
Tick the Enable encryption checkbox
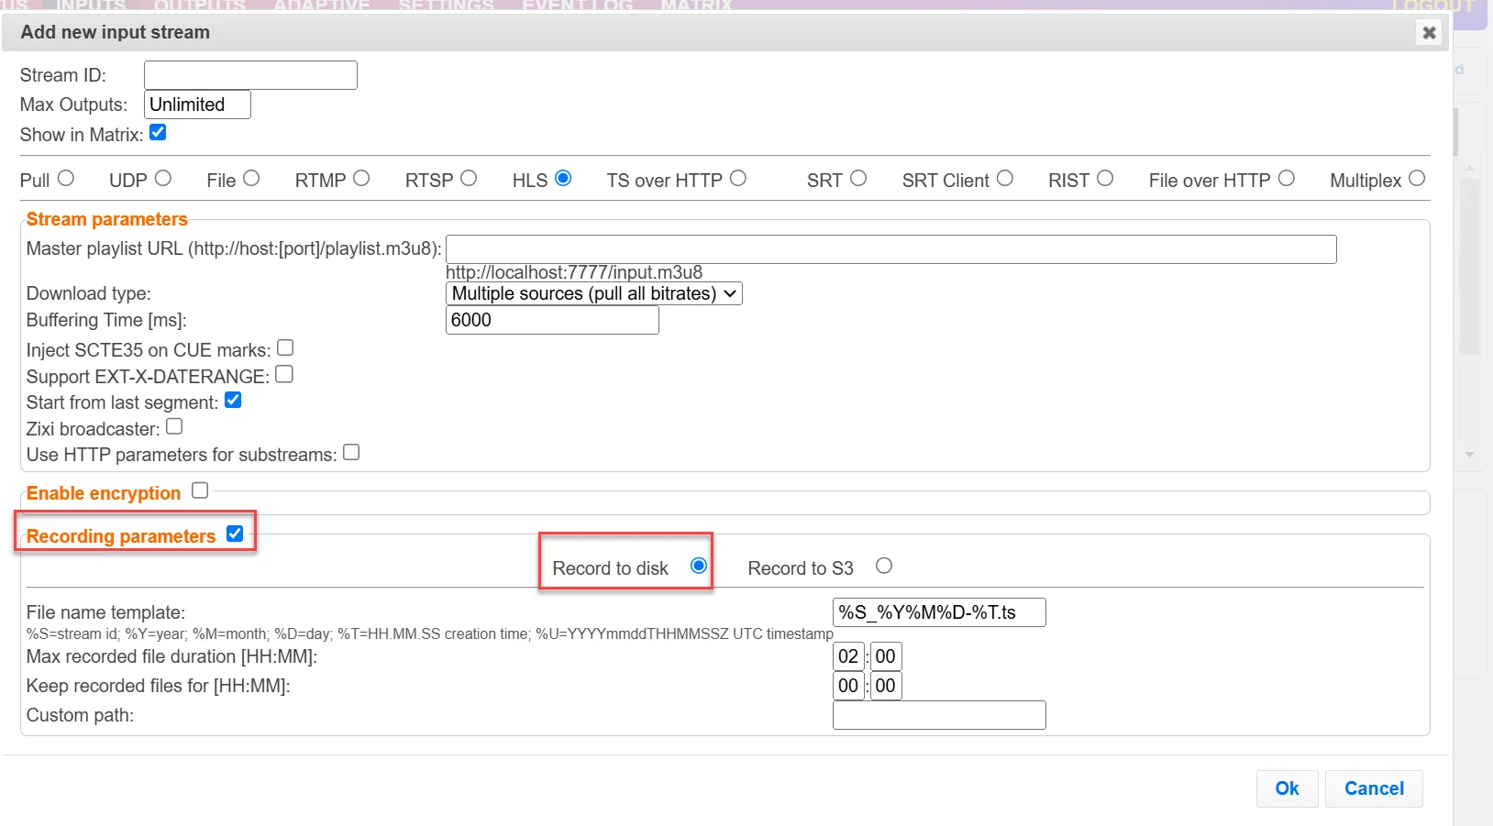click(200, 490)
